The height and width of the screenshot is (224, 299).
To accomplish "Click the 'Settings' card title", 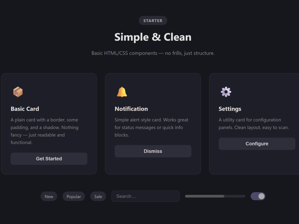I will coord(230,109).
